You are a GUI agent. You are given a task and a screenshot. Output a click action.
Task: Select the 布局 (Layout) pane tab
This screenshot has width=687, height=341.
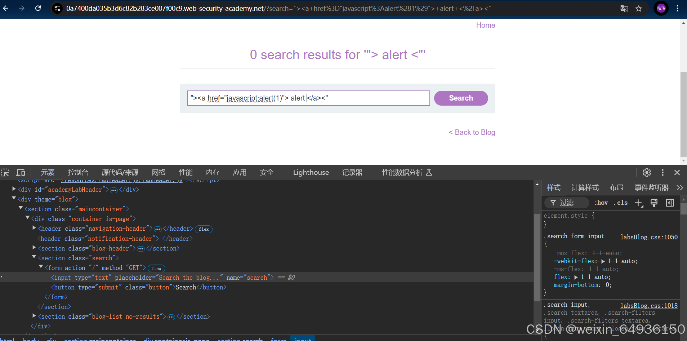[x=616, y=188]
